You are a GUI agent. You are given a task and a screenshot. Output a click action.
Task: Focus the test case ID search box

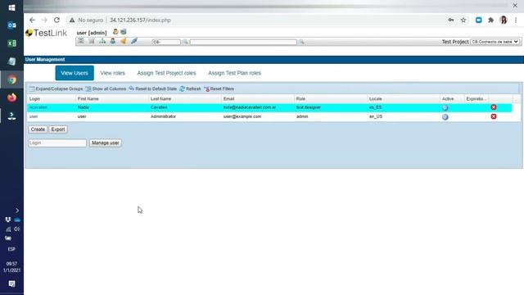click(166, 42)
